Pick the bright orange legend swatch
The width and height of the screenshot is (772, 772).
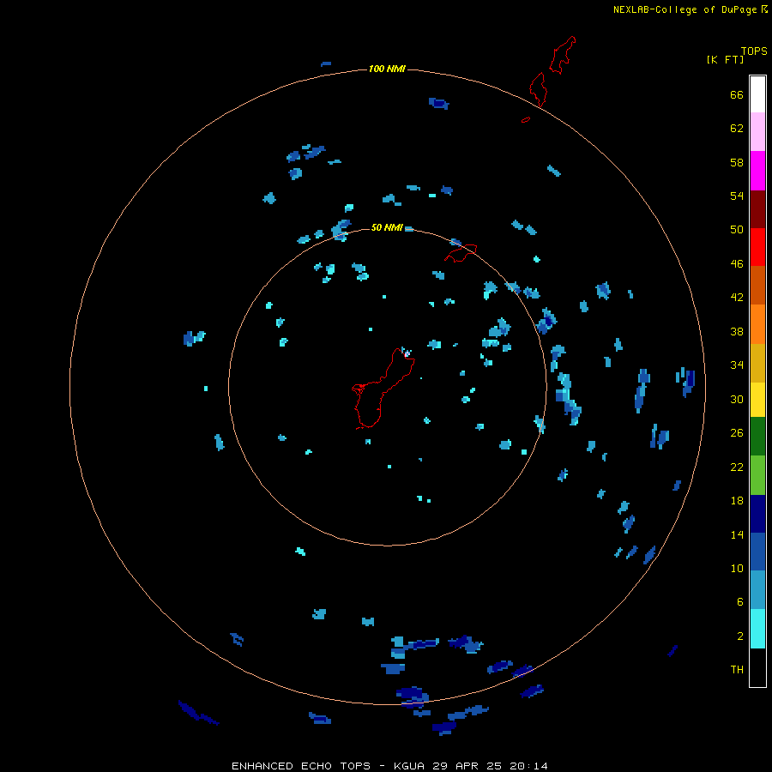pyautogui.click(x=757, y=324)
